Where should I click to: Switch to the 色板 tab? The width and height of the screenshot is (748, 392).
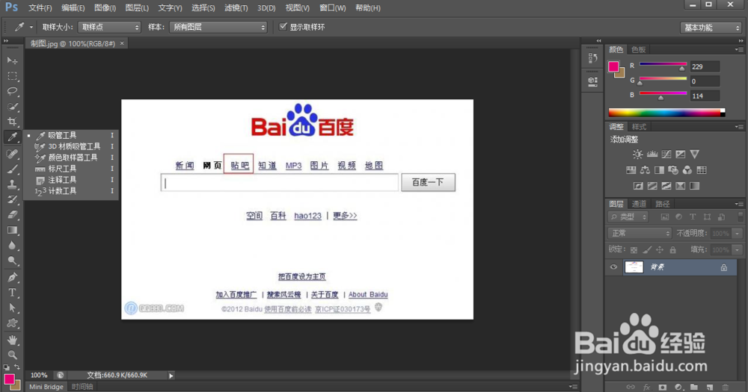(638, 49)
